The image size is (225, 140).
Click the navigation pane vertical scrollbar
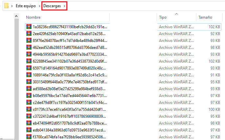tap(17, 75)
